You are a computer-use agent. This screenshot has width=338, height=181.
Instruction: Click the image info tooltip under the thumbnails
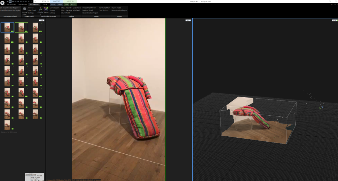[34, 177]
